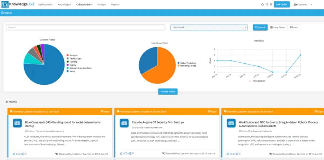Open the Past Week date range dropdown
Screen dimensions: 324x160
[x=209, y=27]
